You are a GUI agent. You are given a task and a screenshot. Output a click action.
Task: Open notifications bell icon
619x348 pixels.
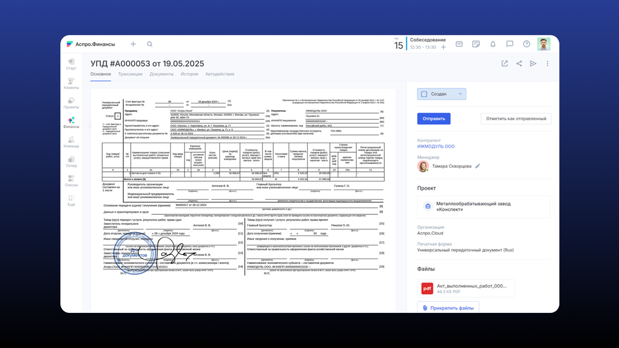pos(493,44)
